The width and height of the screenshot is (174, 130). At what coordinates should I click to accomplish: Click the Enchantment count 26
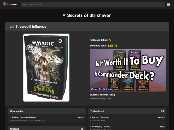point(162,111)
